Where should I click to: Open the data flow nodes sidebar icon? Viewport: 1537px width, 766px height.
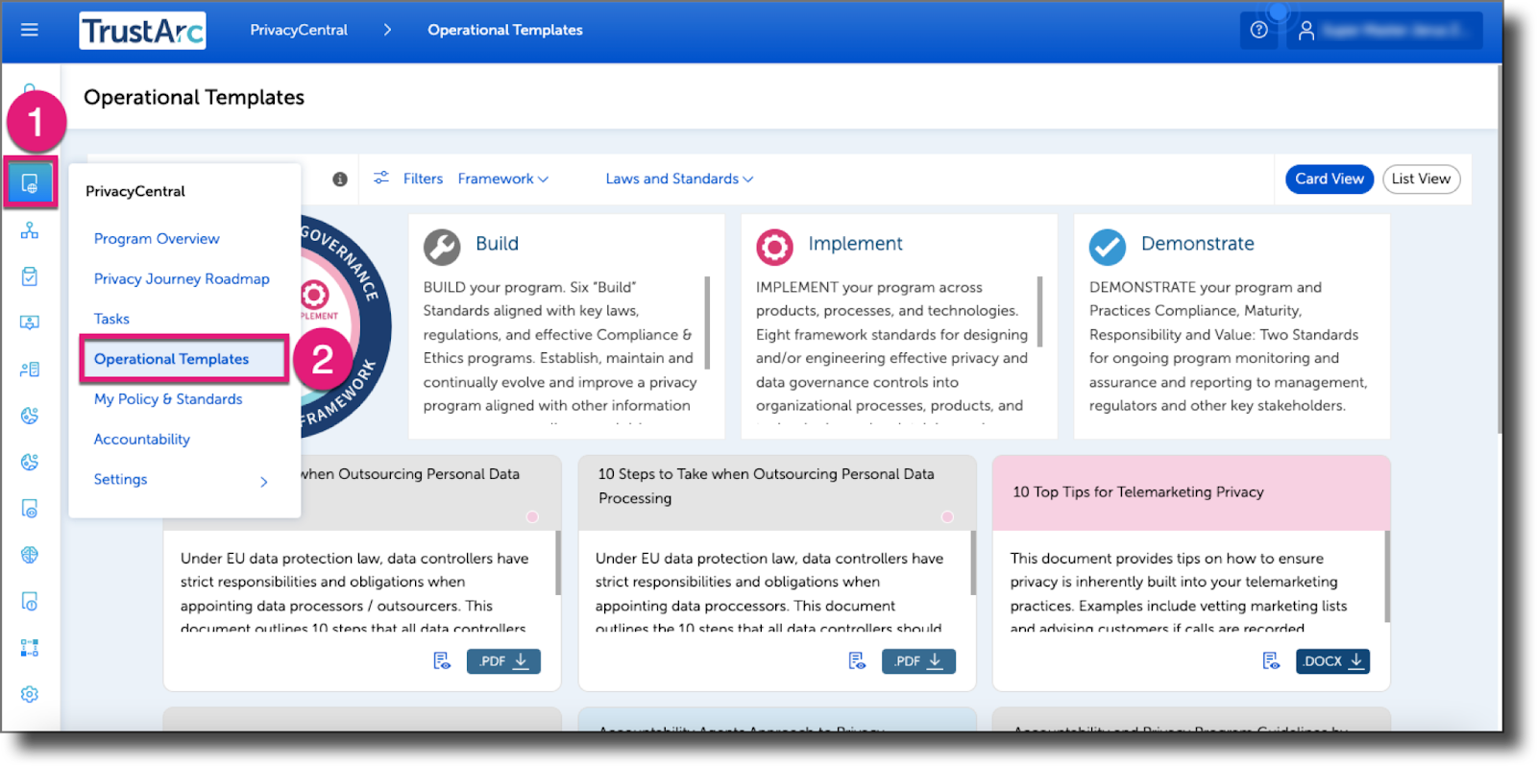coord(30,648)
